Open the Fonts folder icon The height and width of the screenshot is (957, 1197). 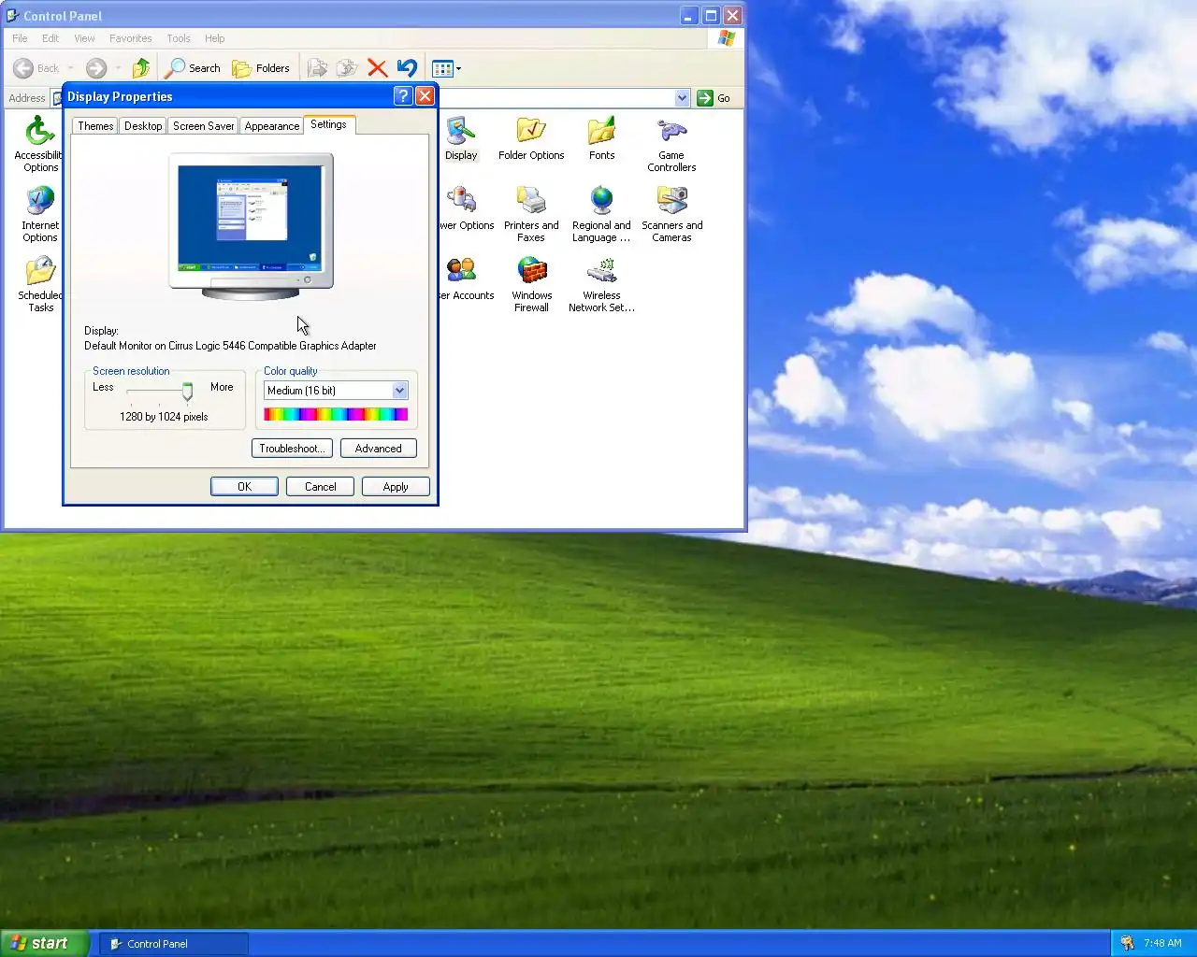602,138
